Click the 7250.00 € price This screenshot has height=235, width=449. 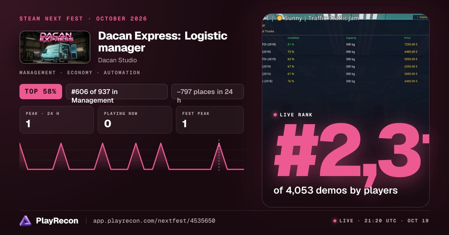coord(410,44)
